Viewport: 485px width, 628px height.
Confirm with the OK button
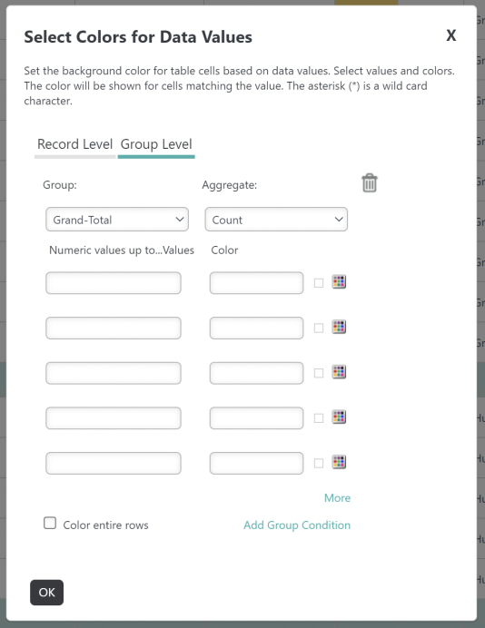point(46,593)
